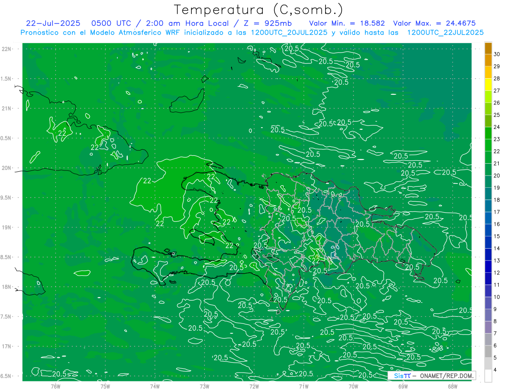Pick the lime swatch between 25 and 26
The height and width of the screenshot is (392, 508).
(488, 109)
